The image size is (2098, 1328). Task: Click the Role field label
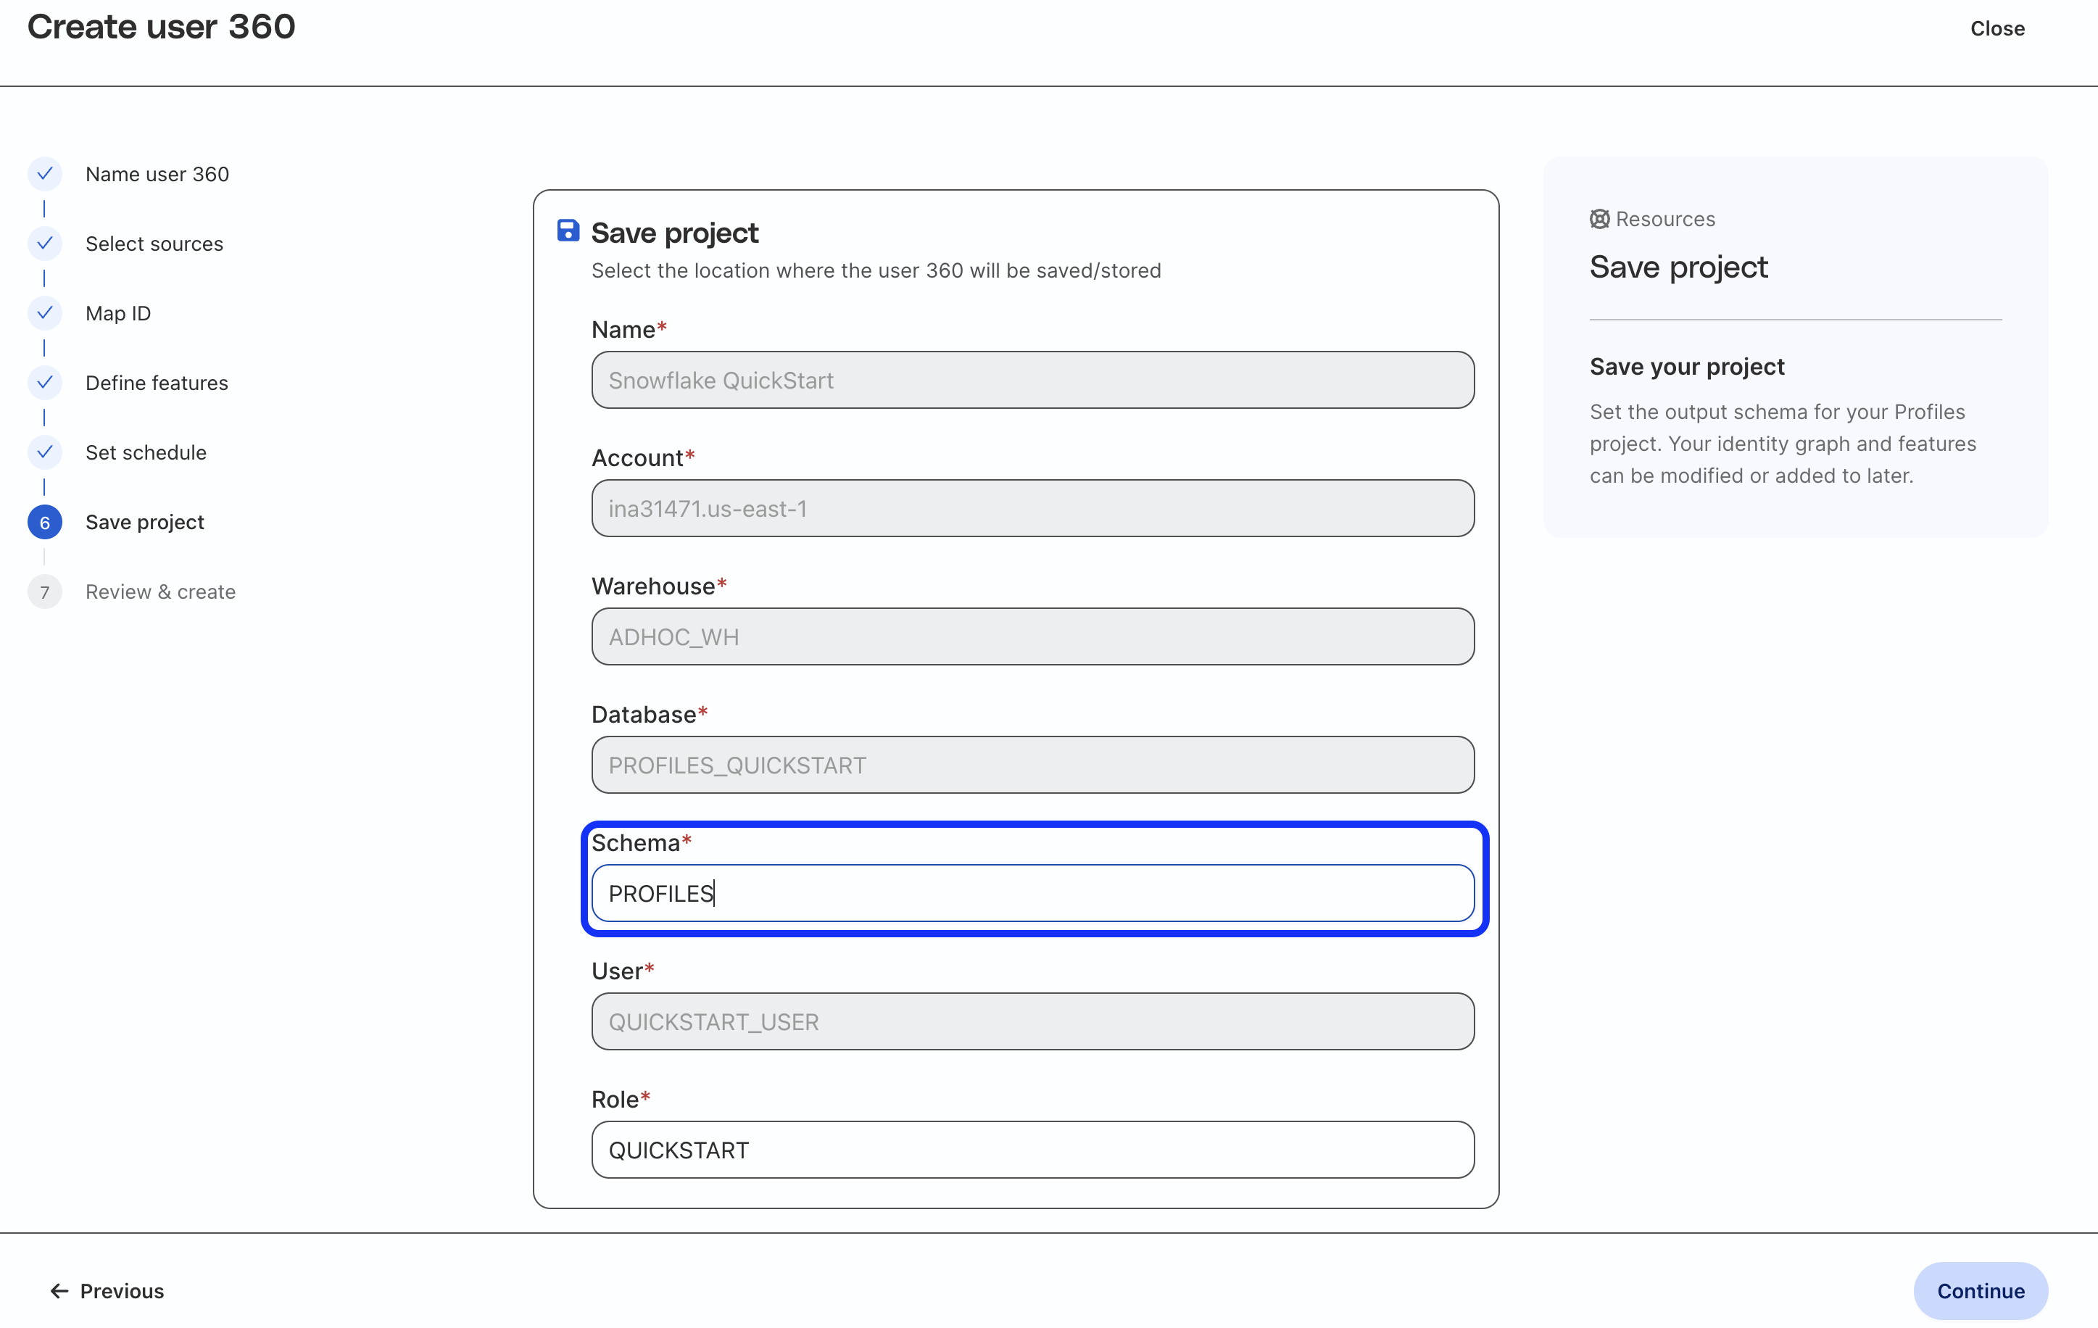pyautogui.click(x=621, y=1100)
